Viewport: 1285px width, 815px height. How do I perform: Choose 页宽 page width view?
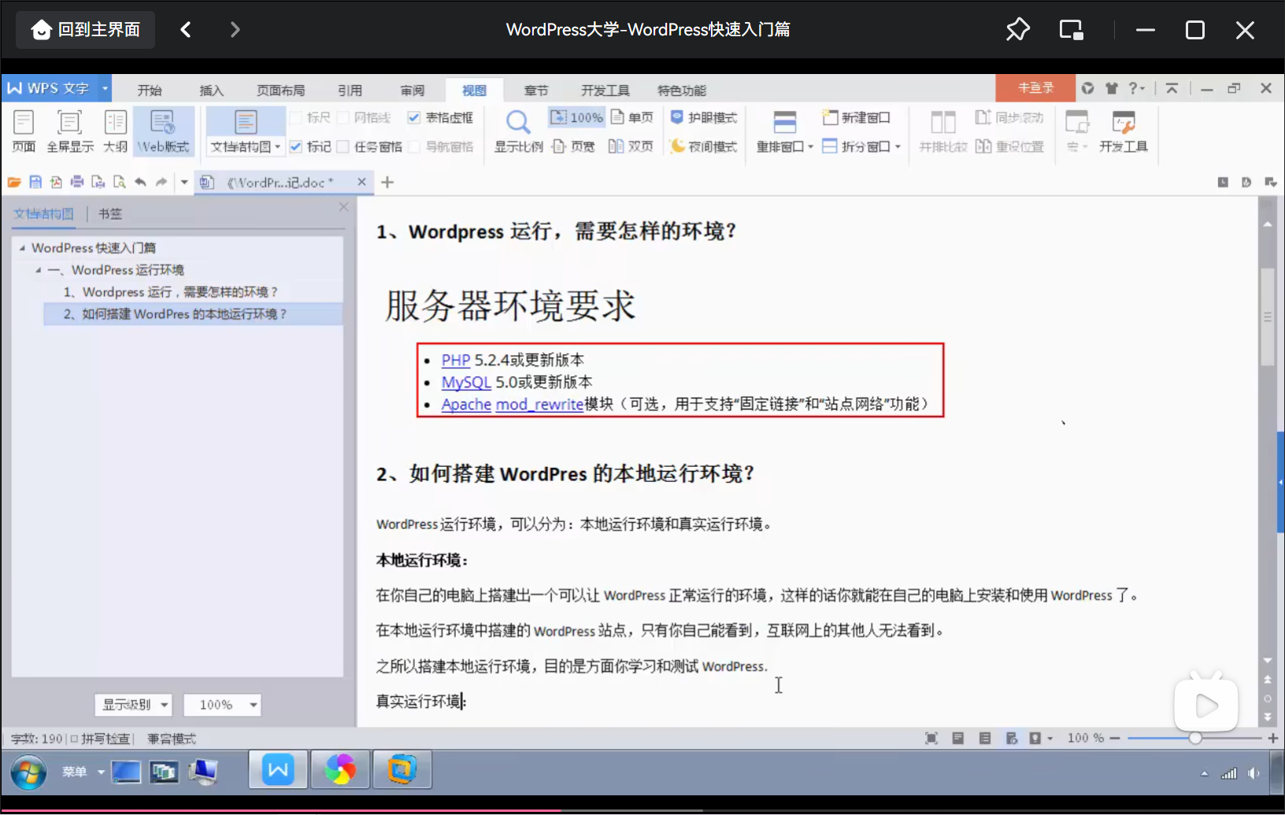click(573, 146)
